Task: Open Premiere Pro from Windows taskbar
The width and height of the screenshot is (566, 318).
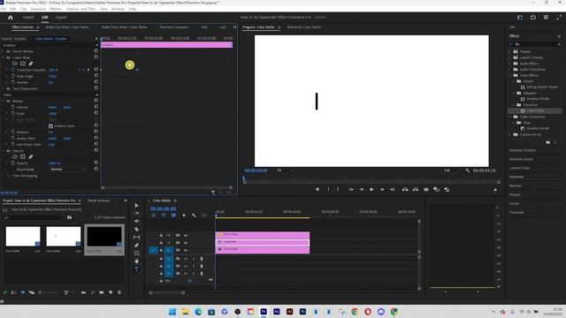Action: (x=264, y=312)
